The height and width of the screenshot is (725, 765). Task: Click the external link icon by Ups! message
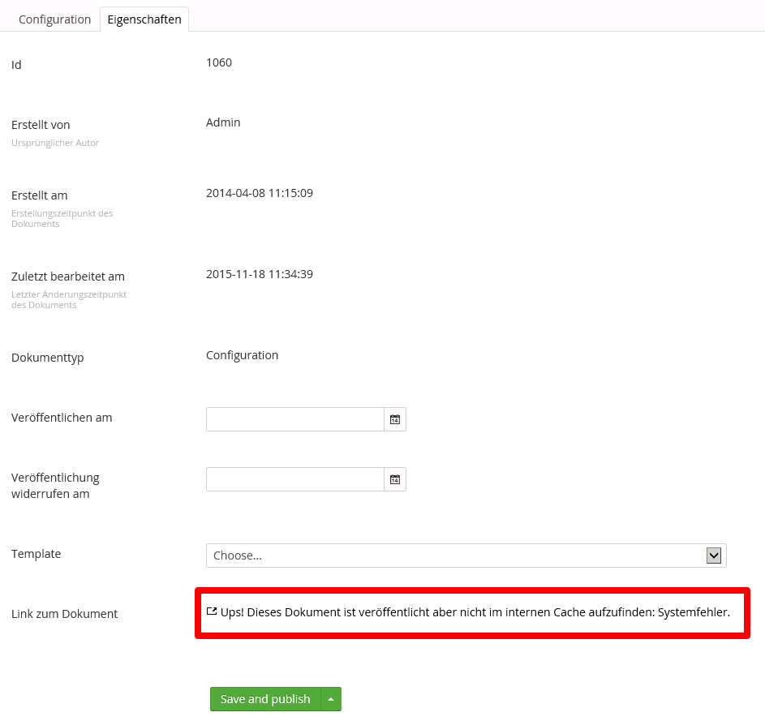click(x=211, y=611)
